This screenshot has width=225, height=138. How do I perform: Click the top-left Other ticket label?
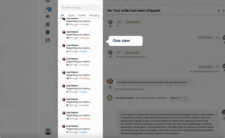pyautogui.click(x=132, y=22)
